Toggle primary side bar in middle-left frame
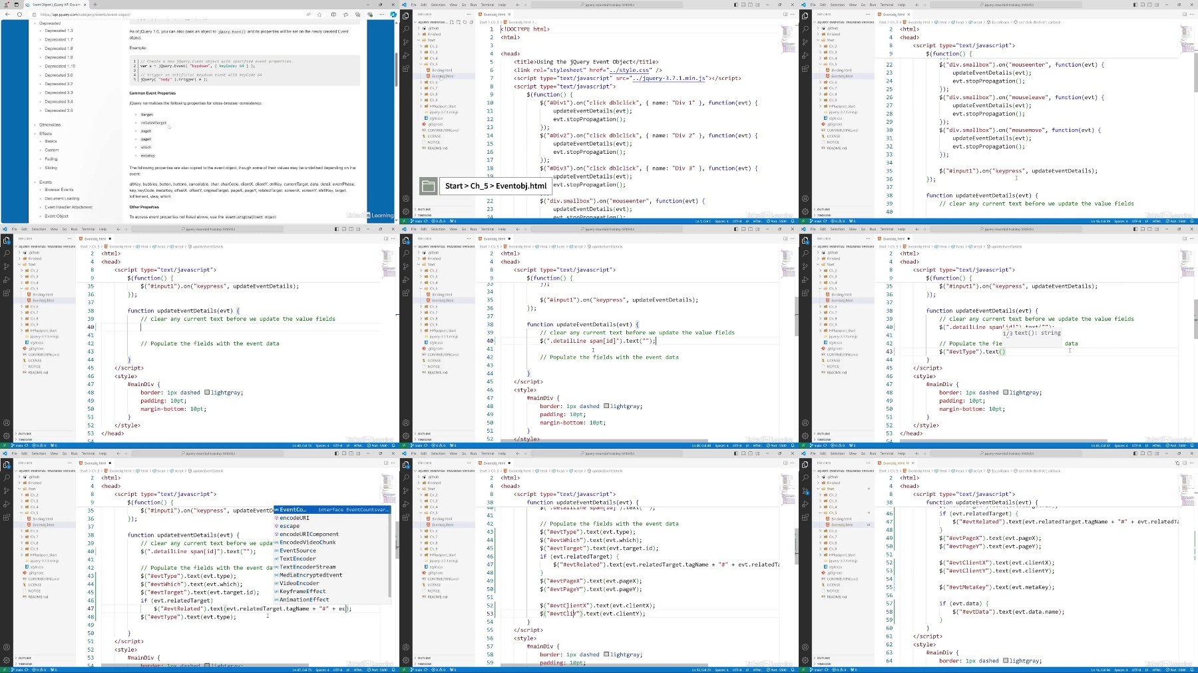Screen dimensions: 1198x673 coord(337,229)
